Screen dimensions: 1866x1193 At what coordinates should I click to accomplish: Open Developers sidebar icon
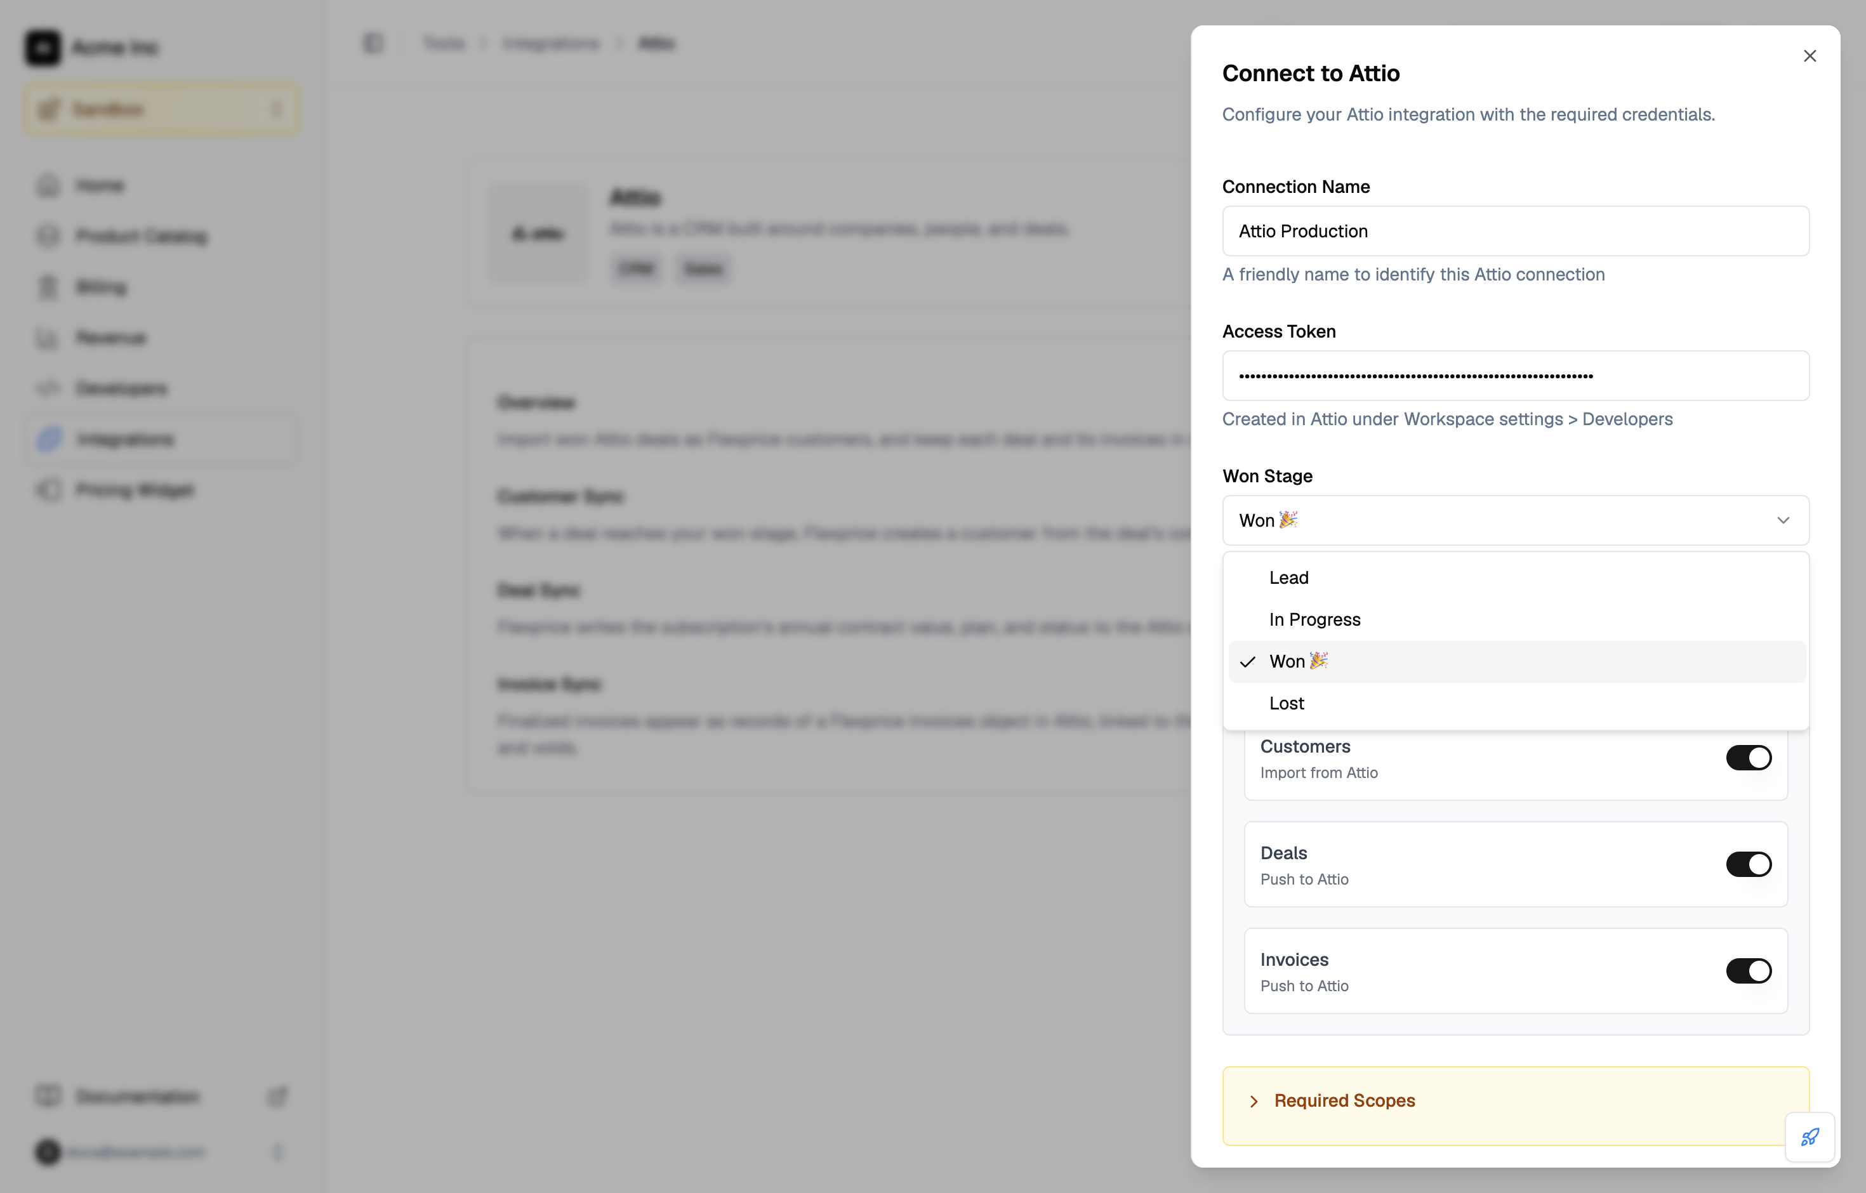[48, 388]
